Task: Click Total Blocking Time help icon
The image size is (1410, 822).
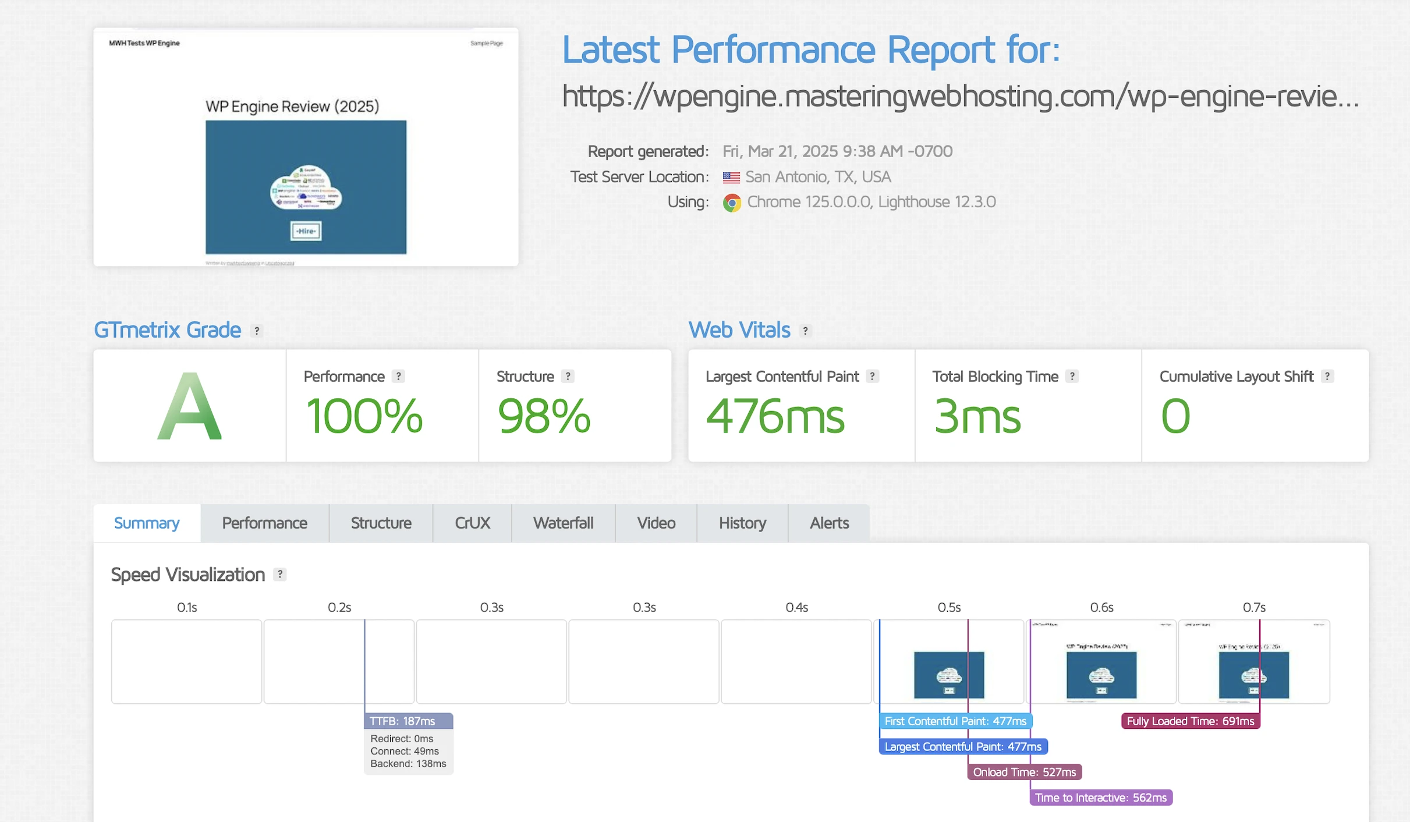Action: tap(1072, 376)
